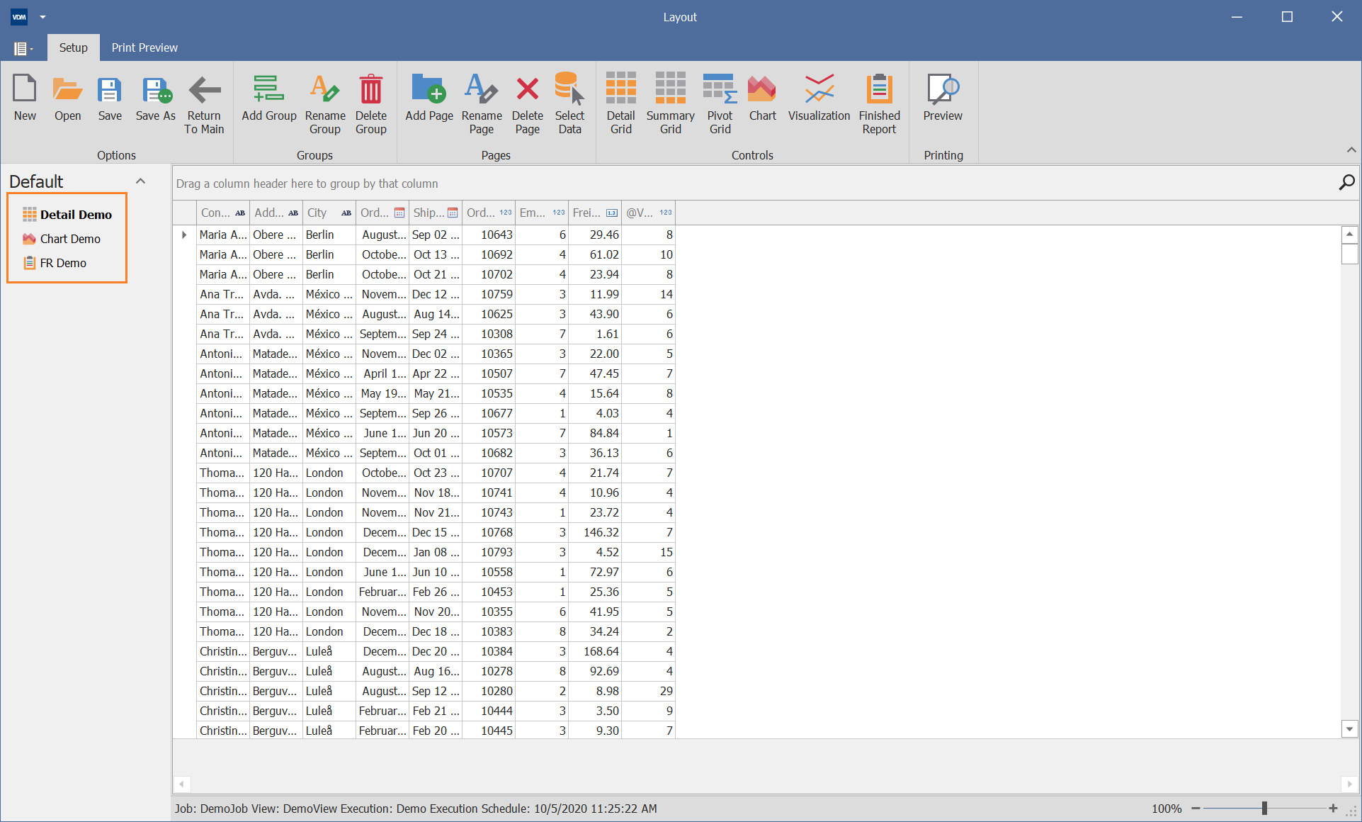Click the Con... column header
The height and width of the screenshot is (822, 1362).
pyautogui.click(x=222, y=213)
